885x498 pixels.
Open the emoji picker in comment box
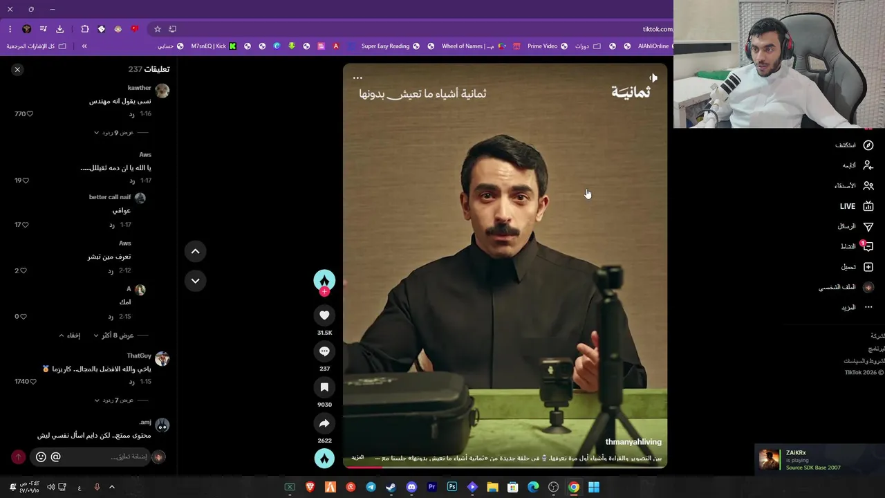pos(41,456)
